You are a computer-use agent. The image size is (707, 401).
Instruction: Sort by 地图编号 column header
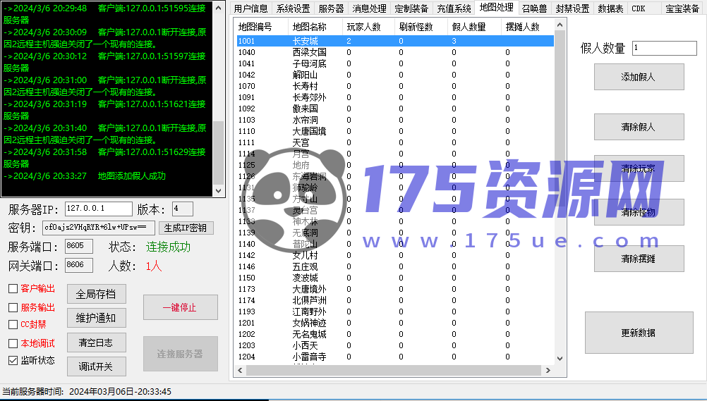pyautogui.click(x=262, y=27)
